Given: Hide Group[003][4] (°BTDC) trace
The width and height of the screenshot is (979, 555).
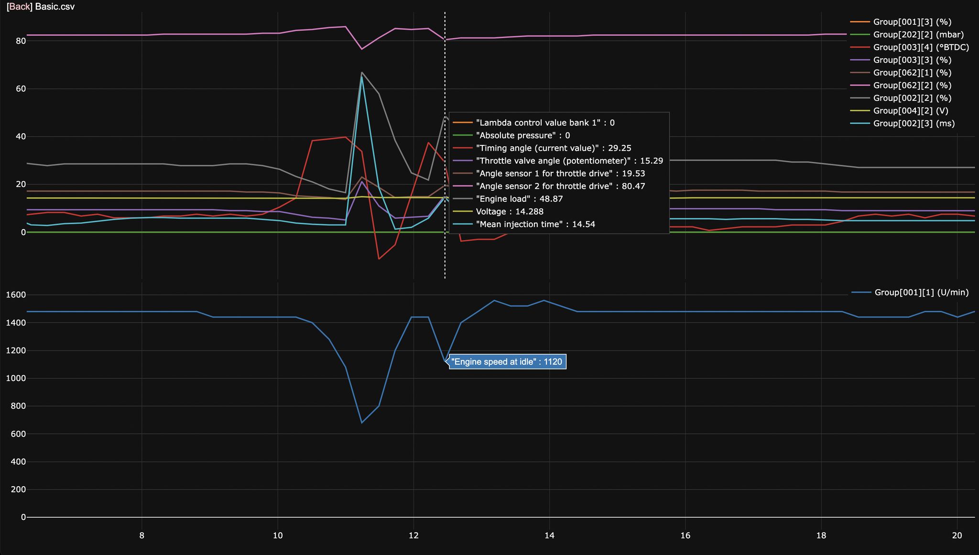Looking at the screenshot, I should [910, 47].
